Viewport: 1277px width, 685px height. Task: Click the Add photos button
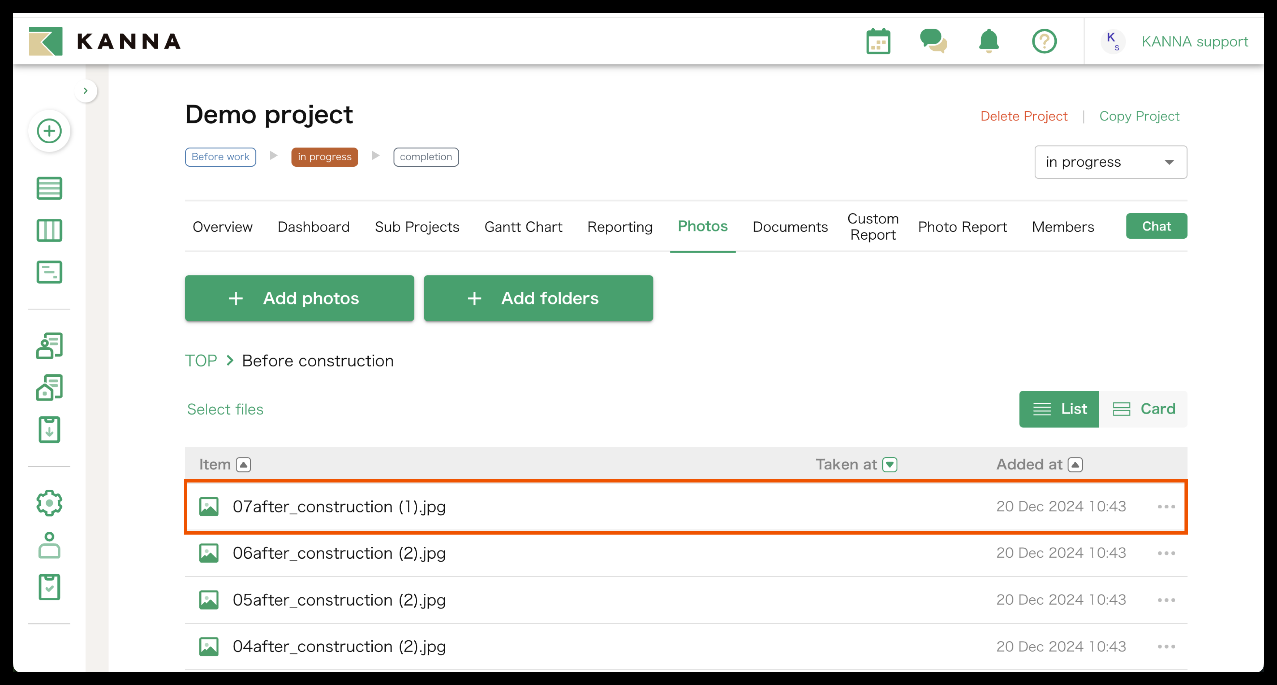tap(299, 298)
